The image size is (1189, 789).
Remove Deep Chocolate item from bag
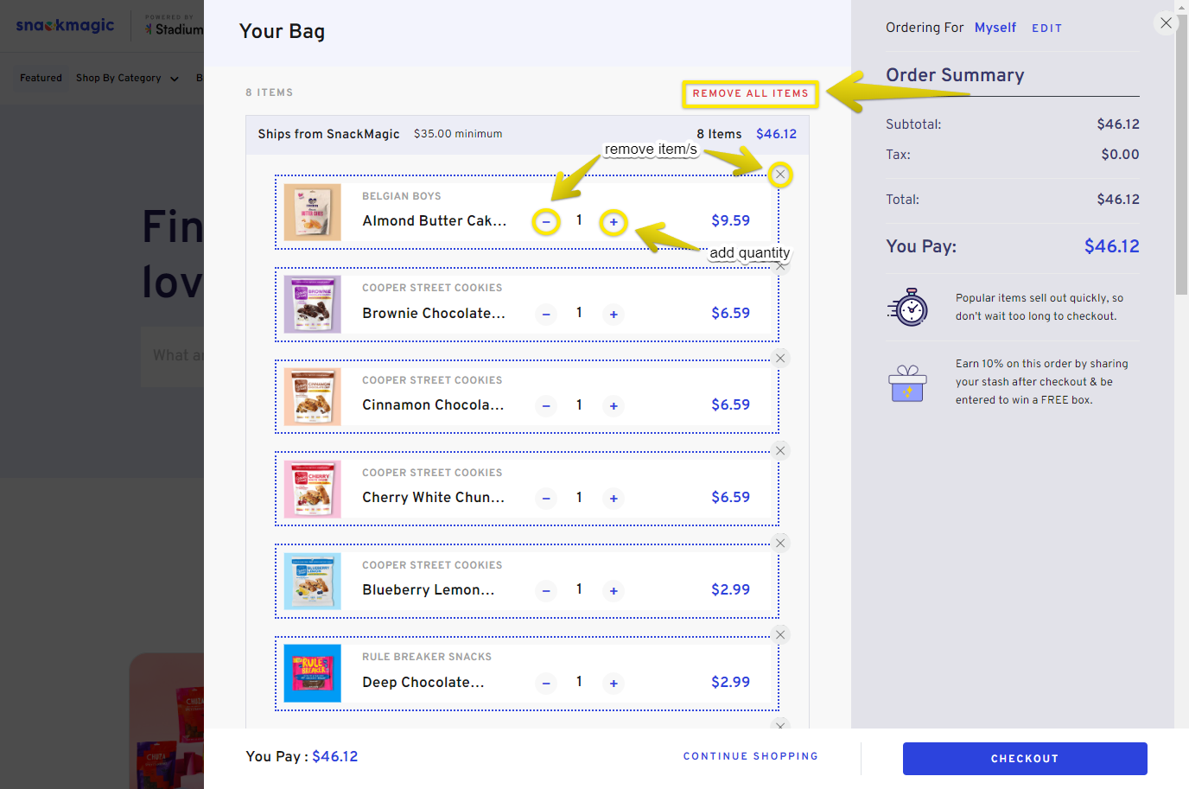780,635
